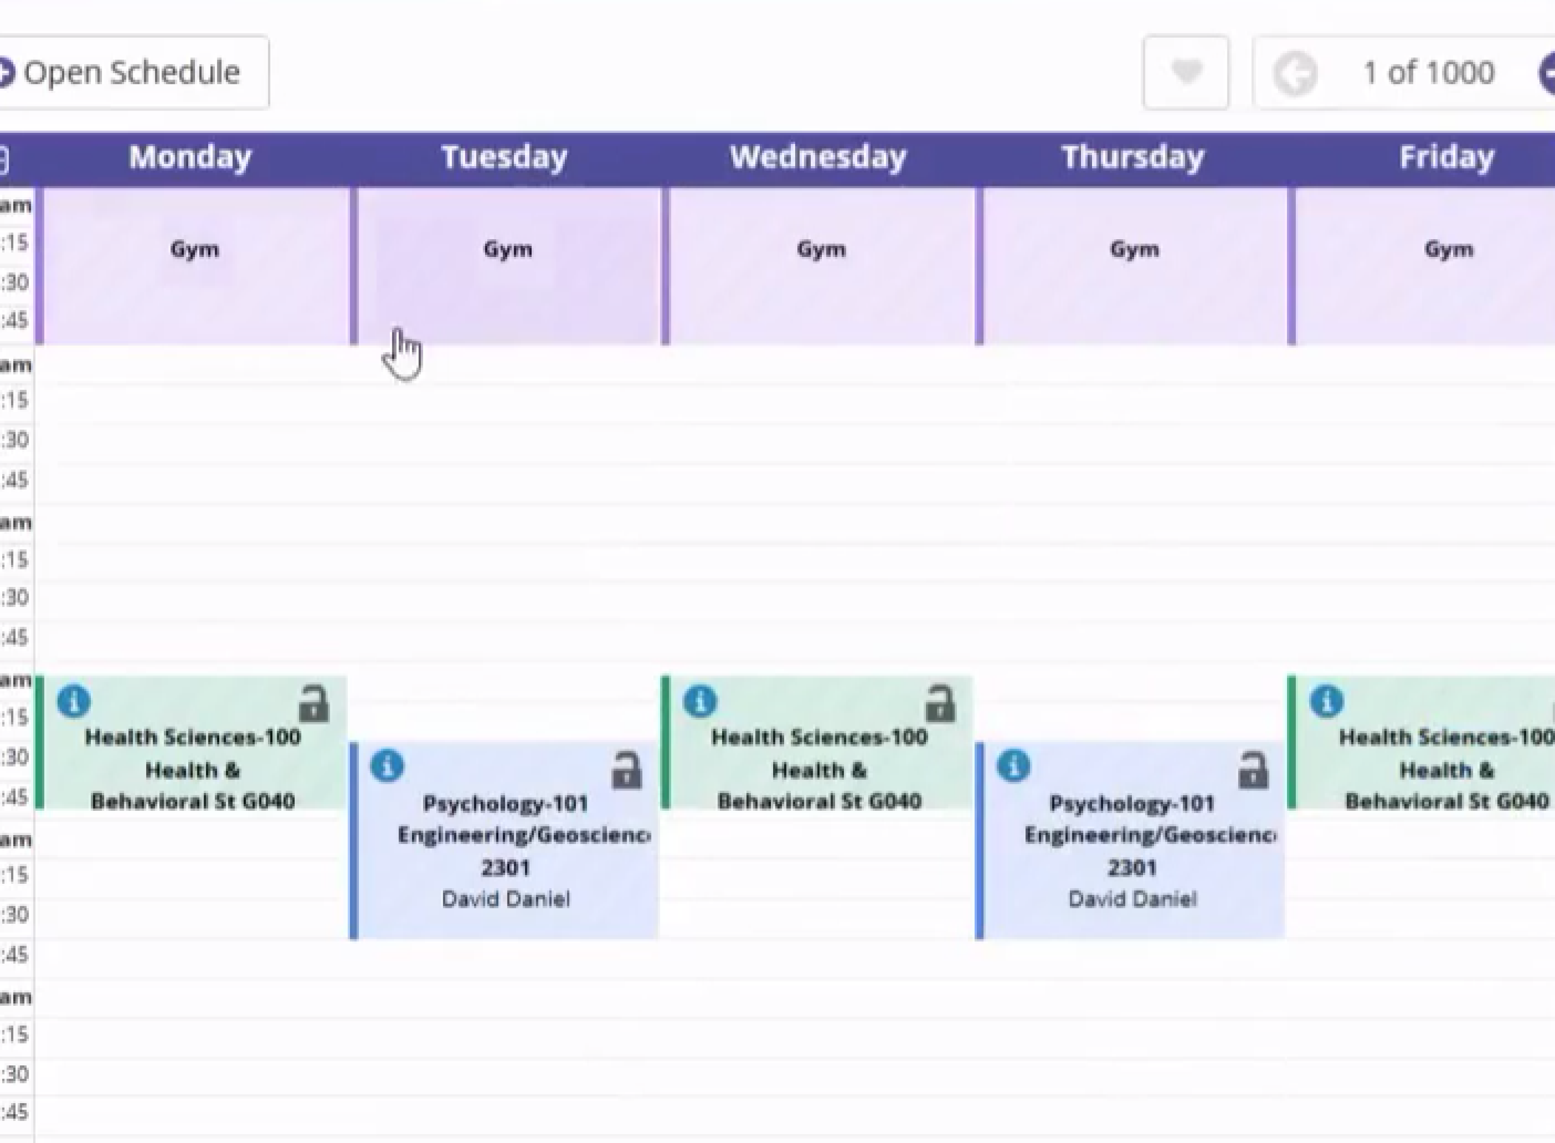1555x1143 pixels.
Task: Click Tuesday's Engineering/Geoscience 2301 location text
Action: pyautogui.click(x=523, y=851)
